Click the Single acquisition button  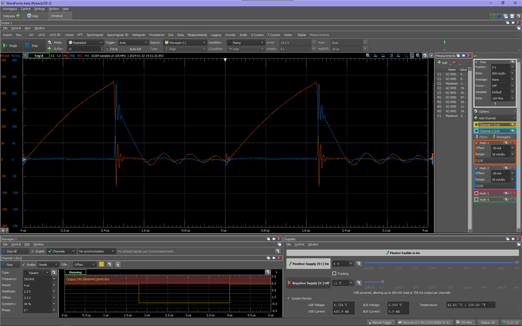click(12, 46)
